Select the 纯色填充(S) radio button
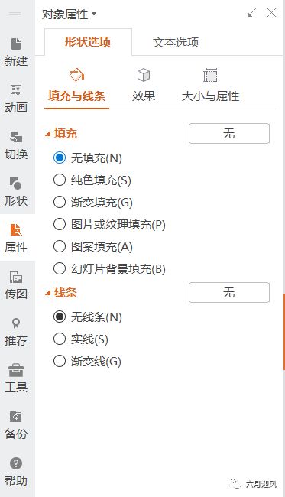285x497 pixels. pos(60,180)
